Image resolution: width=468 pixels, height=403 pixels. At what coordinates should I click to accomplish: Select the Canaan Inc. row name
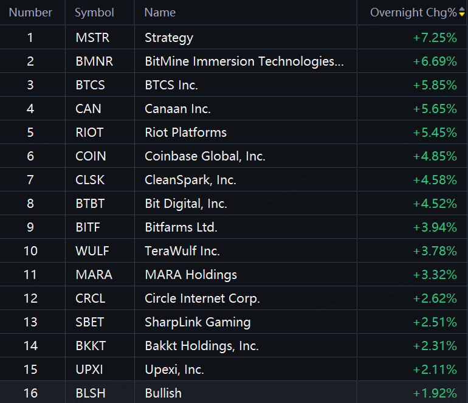tap(177, 109)
